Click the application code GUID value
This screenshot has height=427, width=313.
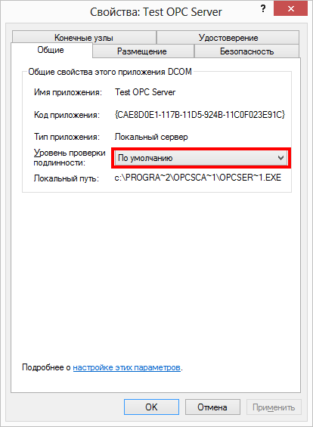point(200,115)
